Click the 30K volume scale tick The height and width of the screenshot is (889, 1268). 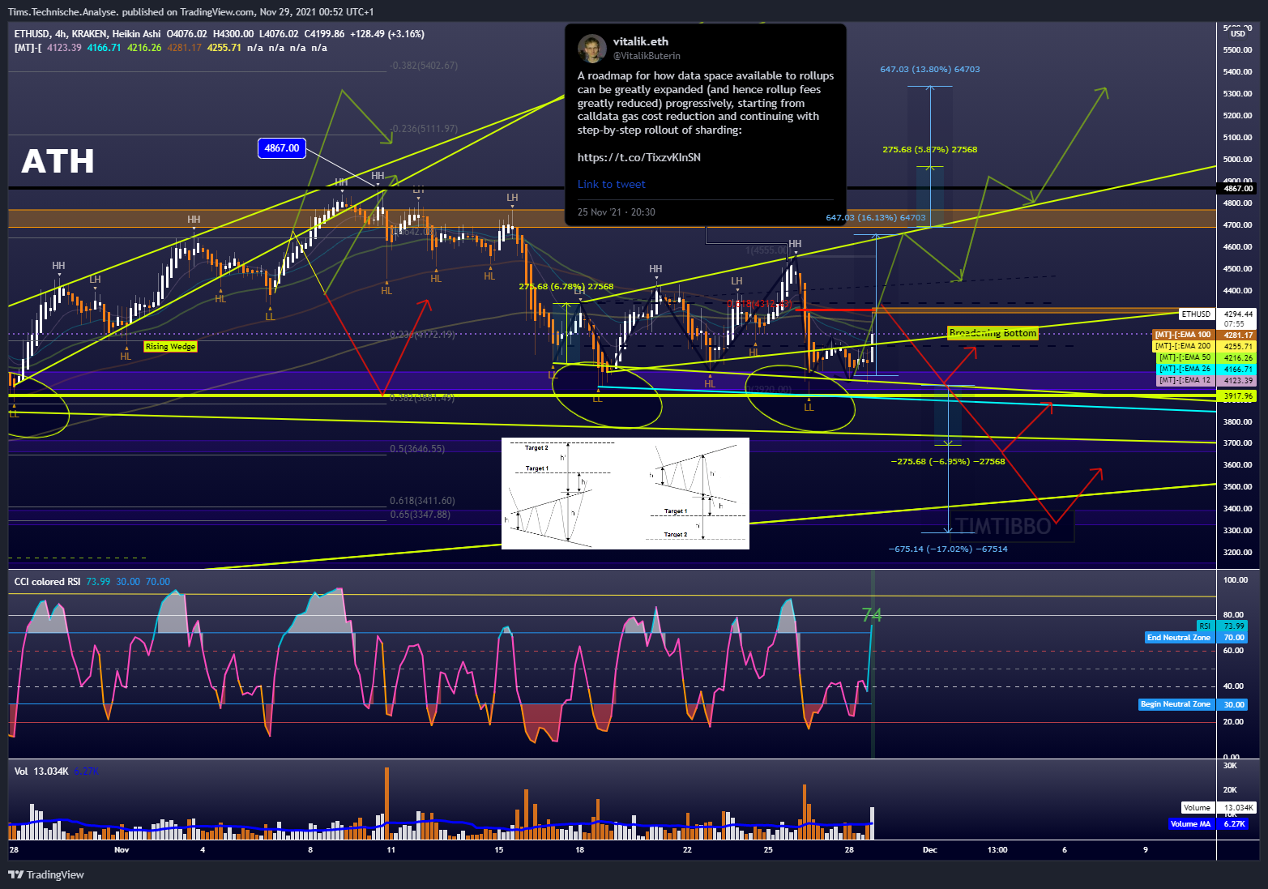click(x=1230, y=766)
